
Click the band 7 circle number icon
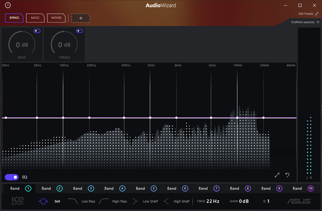[217, 188]
